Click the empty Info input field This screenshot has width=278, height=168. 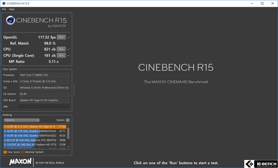(44, 107)
